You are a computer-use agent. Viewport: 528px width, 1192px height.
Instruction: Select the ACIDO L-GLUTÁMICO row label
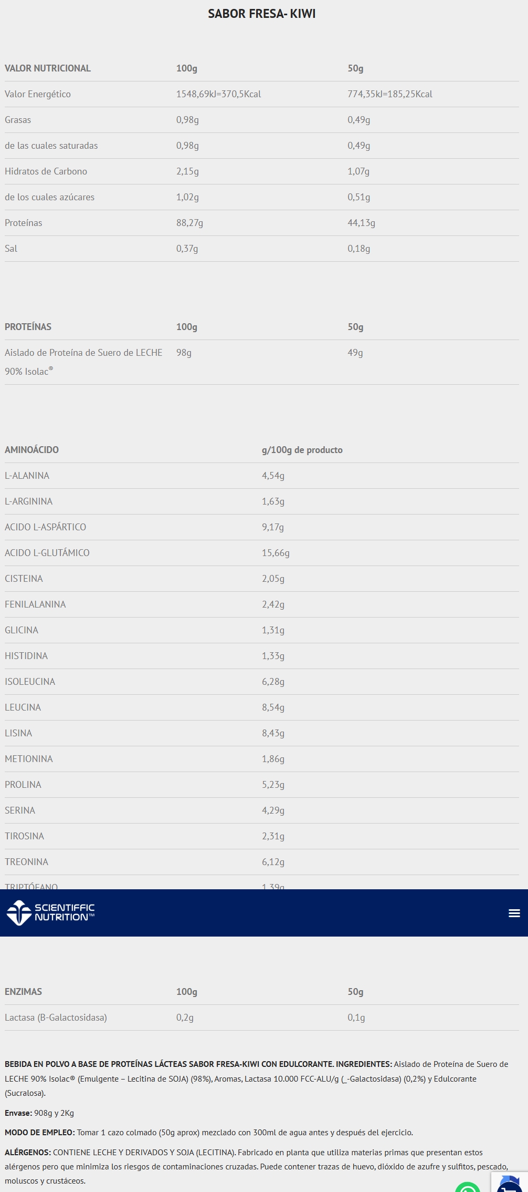[x=47, y=553]
